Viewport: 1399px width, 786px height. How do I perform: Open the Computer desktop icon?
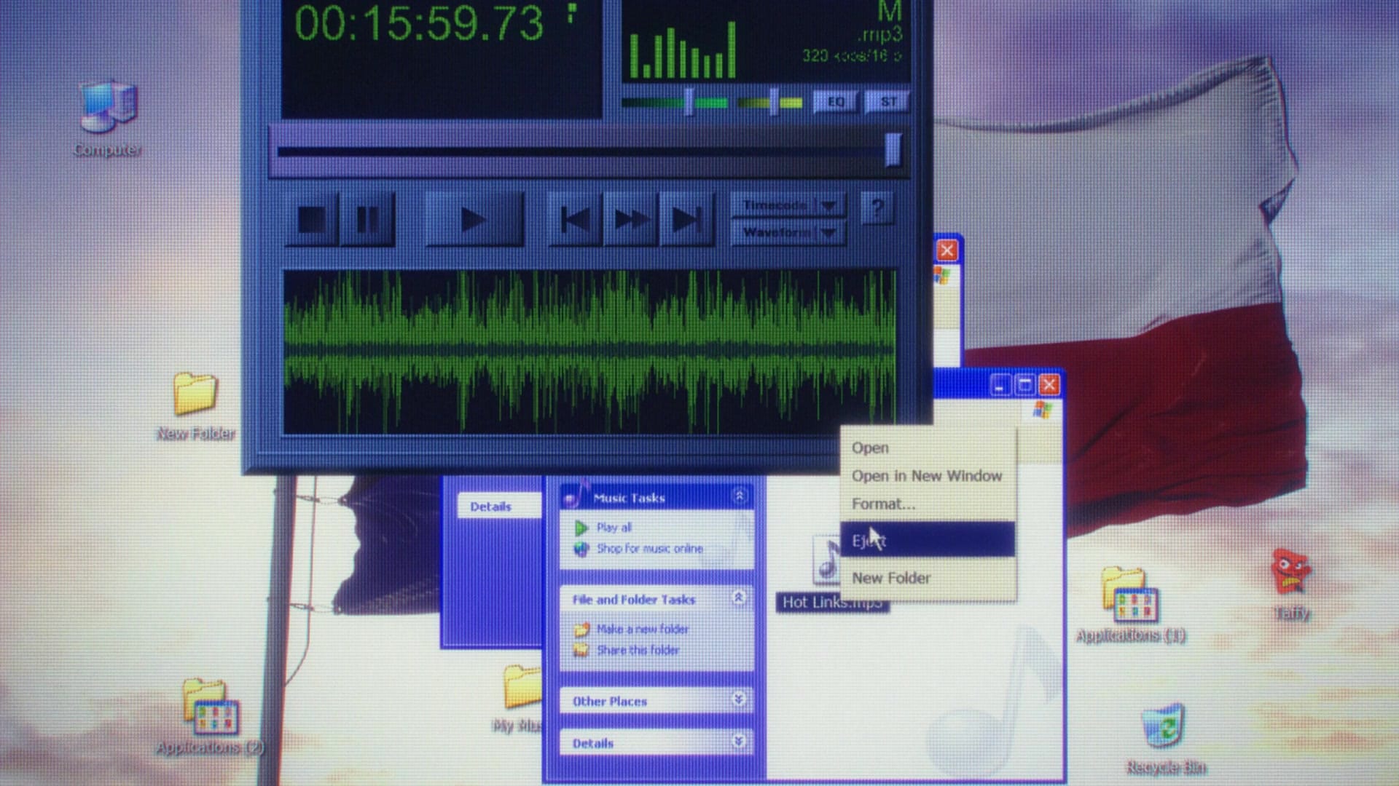click(108, 119)
